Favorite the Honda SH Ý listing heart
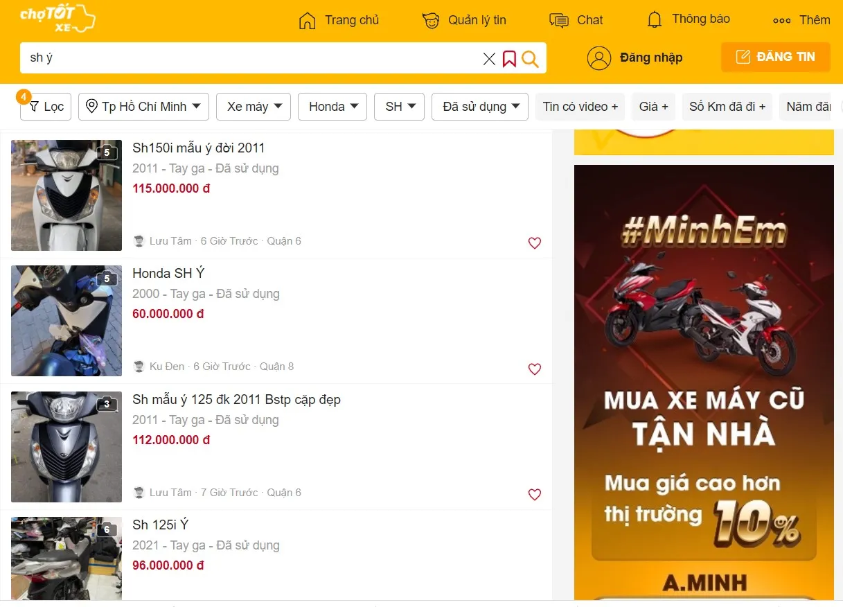Viewport: 843px width, 607px height. [534, 369]
